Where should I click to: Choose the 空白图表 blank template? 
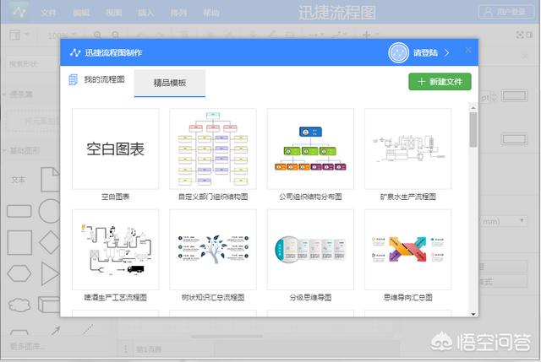click(115, 149)
